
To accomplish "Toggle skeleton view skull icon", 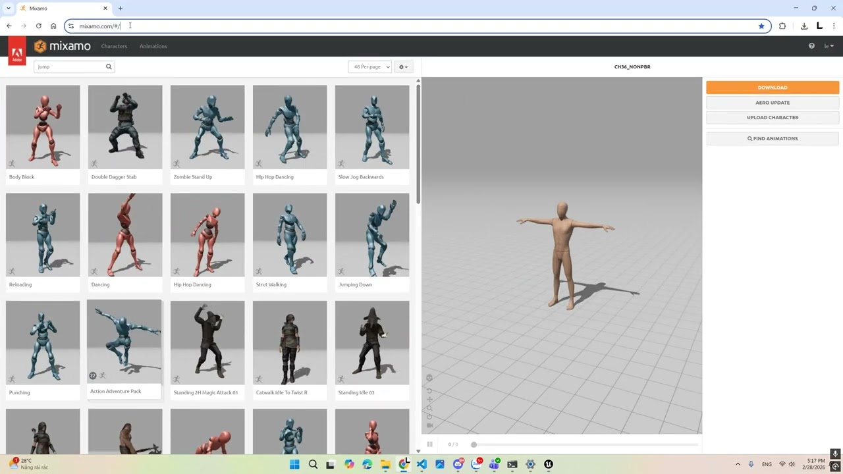I will [x=429, y=378].
